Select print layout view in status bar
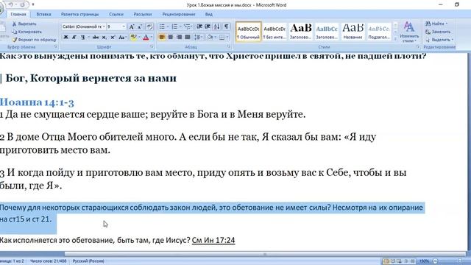The width and height of the screenshot is (471, 265). tap(386, 261)
